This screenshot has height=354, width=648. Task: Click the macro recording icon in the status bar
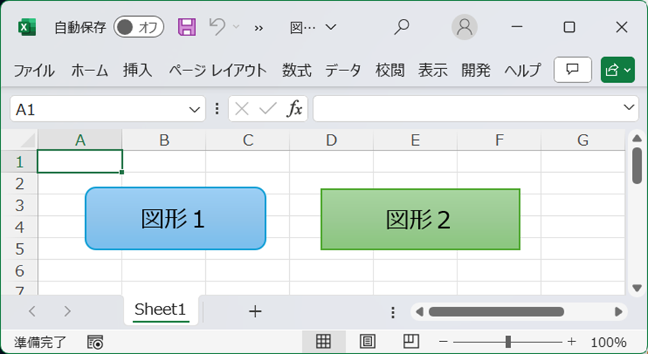(x=95, y=342)
